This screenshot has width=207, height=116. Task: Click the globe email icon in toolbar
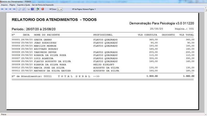click(38, 9)
